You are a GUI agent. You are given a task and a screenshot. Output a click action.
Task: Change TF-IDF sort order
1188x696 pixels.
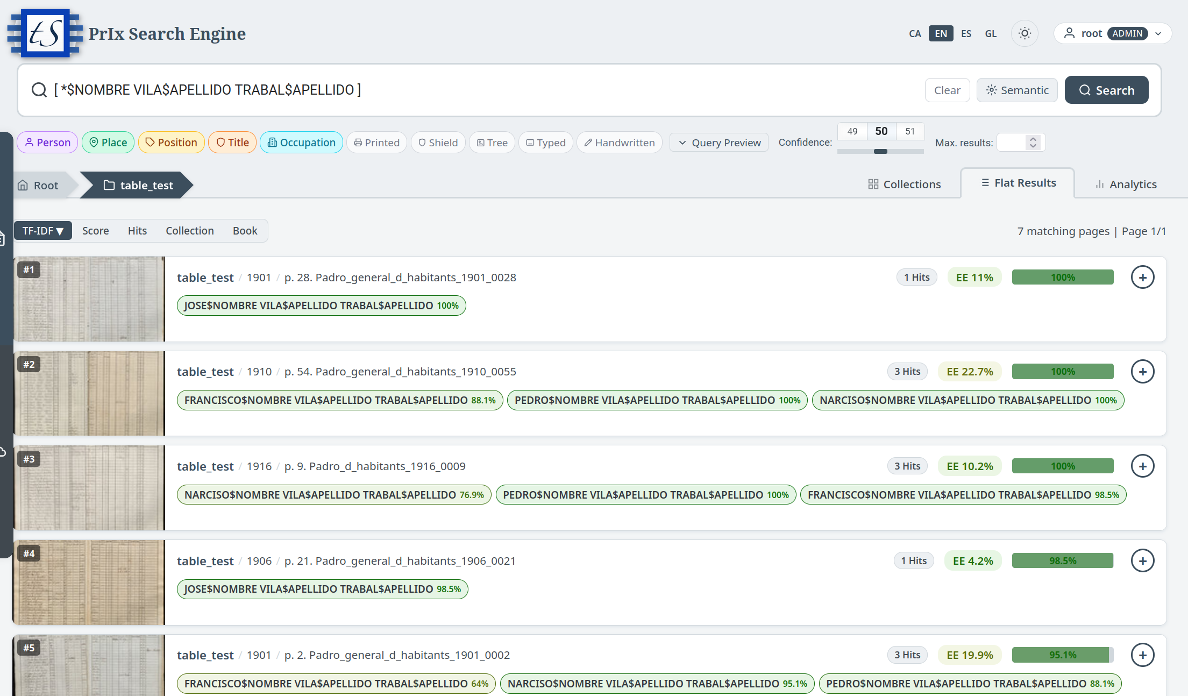(x=43, y=231)
